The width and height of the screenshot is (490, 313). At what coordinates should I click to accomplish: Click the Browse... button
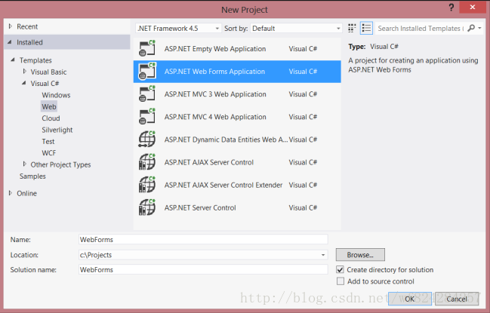[x=360, y=255]
